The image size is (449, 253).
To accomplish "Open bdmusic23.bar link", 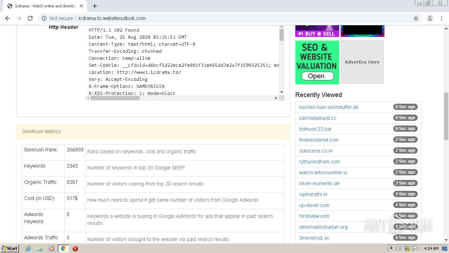I will pyautogui.click(x=315, y=129).
